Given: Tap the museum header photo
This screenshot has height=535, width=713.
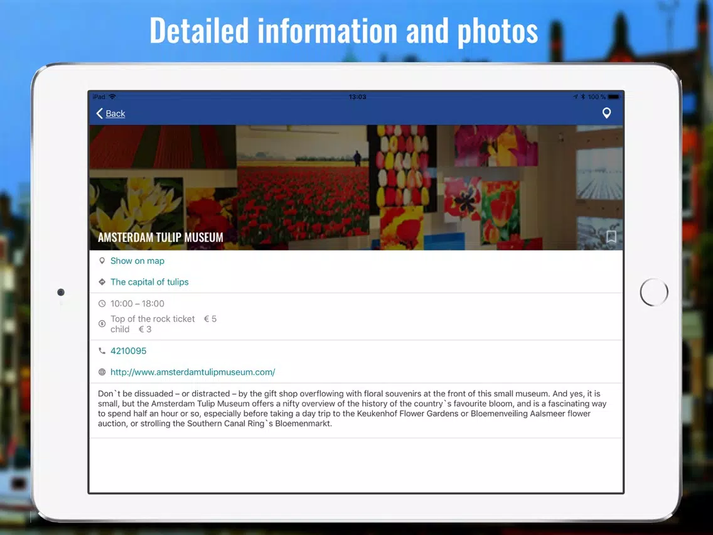Looking at the screenshot, I should 356,187.
